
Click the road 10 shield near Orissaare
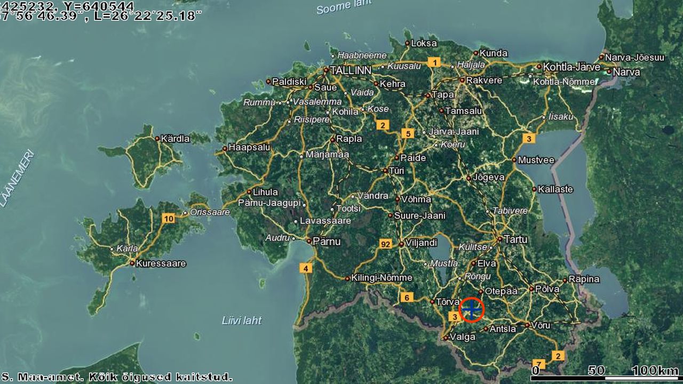169,218
